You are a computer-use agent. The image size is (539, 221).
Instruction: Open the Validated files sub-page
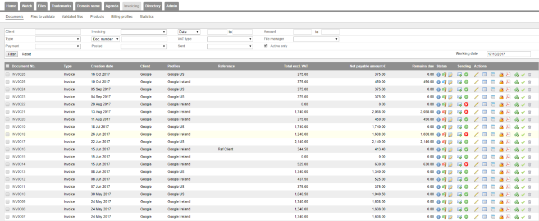(72, 16)
